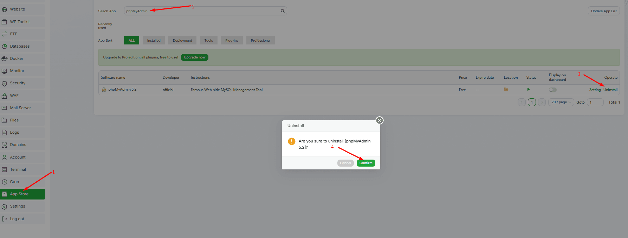Viewport: 628px width, 238px height.
Task: Go to Databases section
Action: 20,46
